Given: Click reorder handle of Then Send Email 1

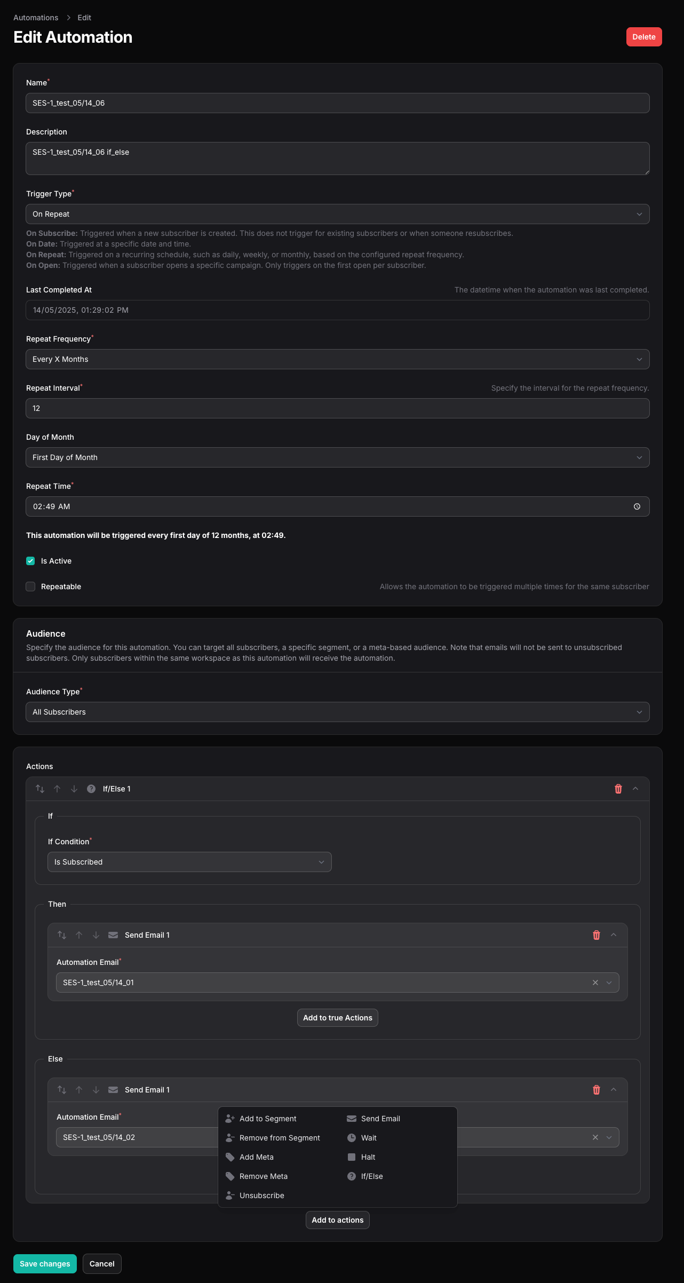Looking at the screenshot, I should 62,935.
